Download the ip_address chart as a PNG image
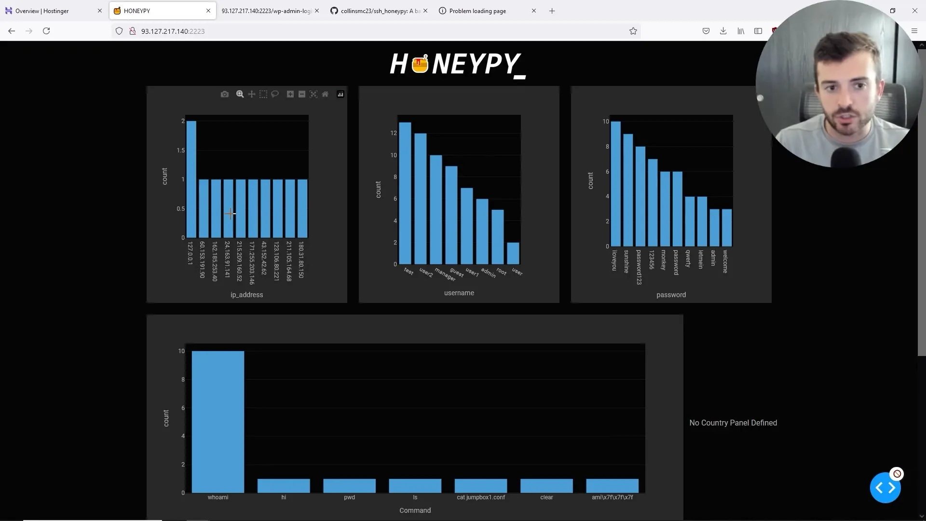The height and width of the screenshot is (521, 926). (225, 94)
